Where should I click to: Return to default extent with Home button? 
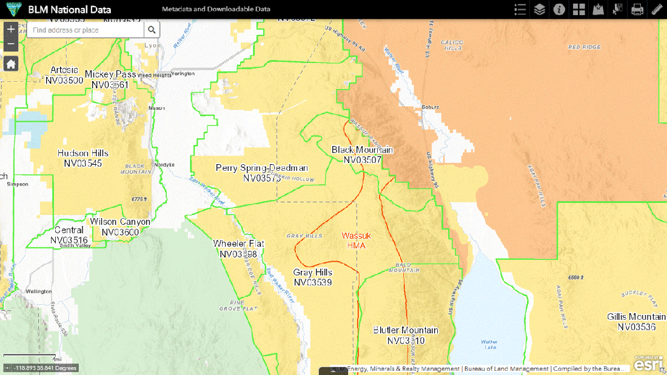pos(10,64)
